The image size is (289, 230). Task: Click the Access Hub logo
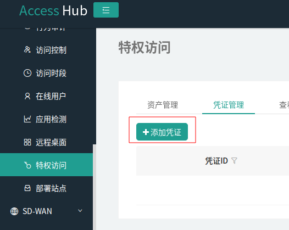tap(53, 10)
